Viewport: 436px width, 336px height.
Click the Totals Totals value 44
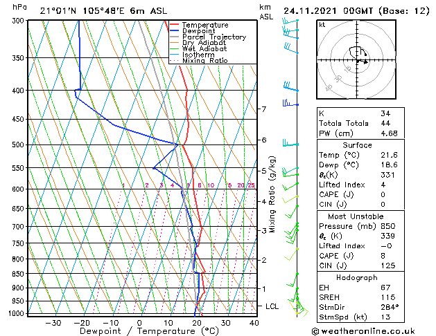point(385,123)
